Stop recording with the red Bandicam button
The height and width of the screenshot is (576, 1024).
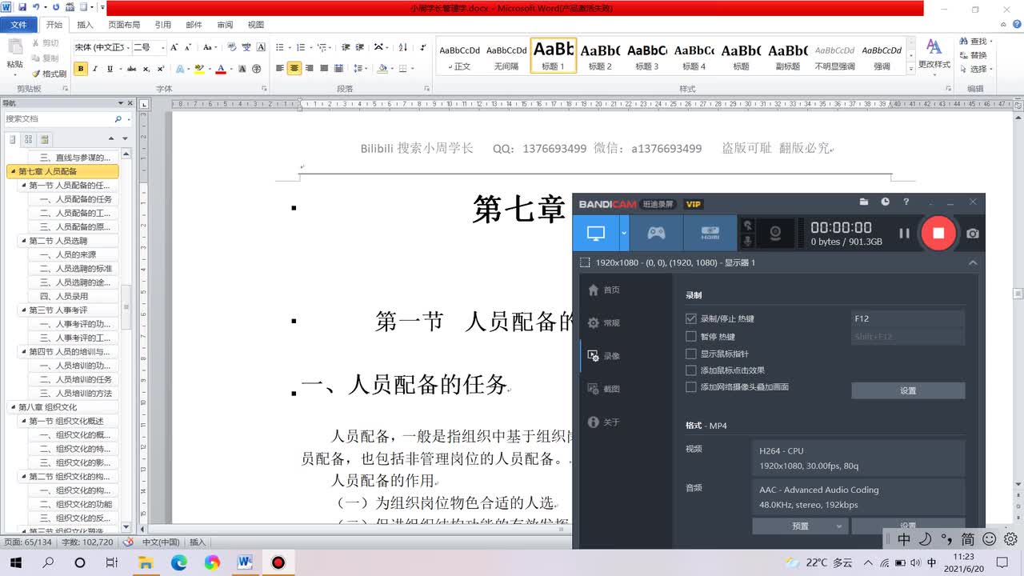[938, 233]
